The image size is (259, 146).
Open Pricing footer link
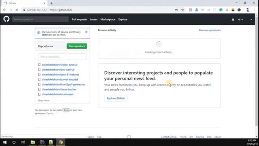tap(183, 137)
